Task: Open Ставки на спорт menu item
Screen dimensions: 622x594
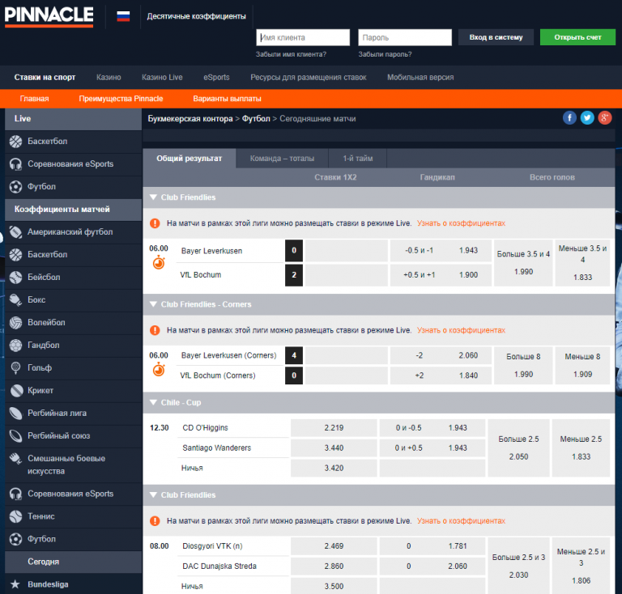Action: [45, 77]
